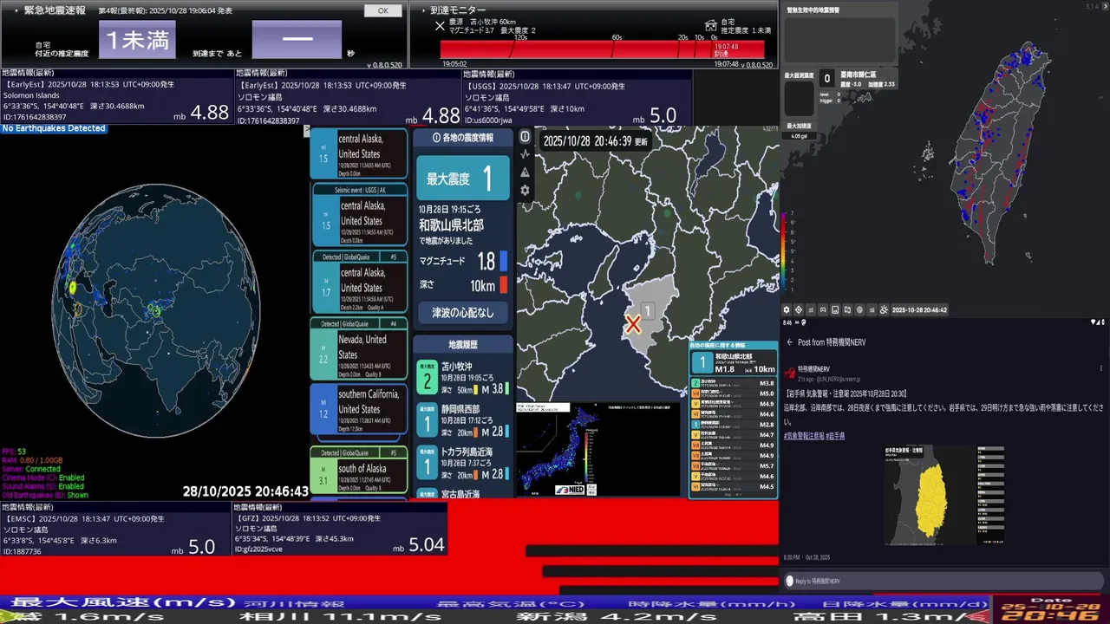The image size is (1110, 624).
Task: Open the gear settings icon in the map sidebar
Action: pos(525,191)
